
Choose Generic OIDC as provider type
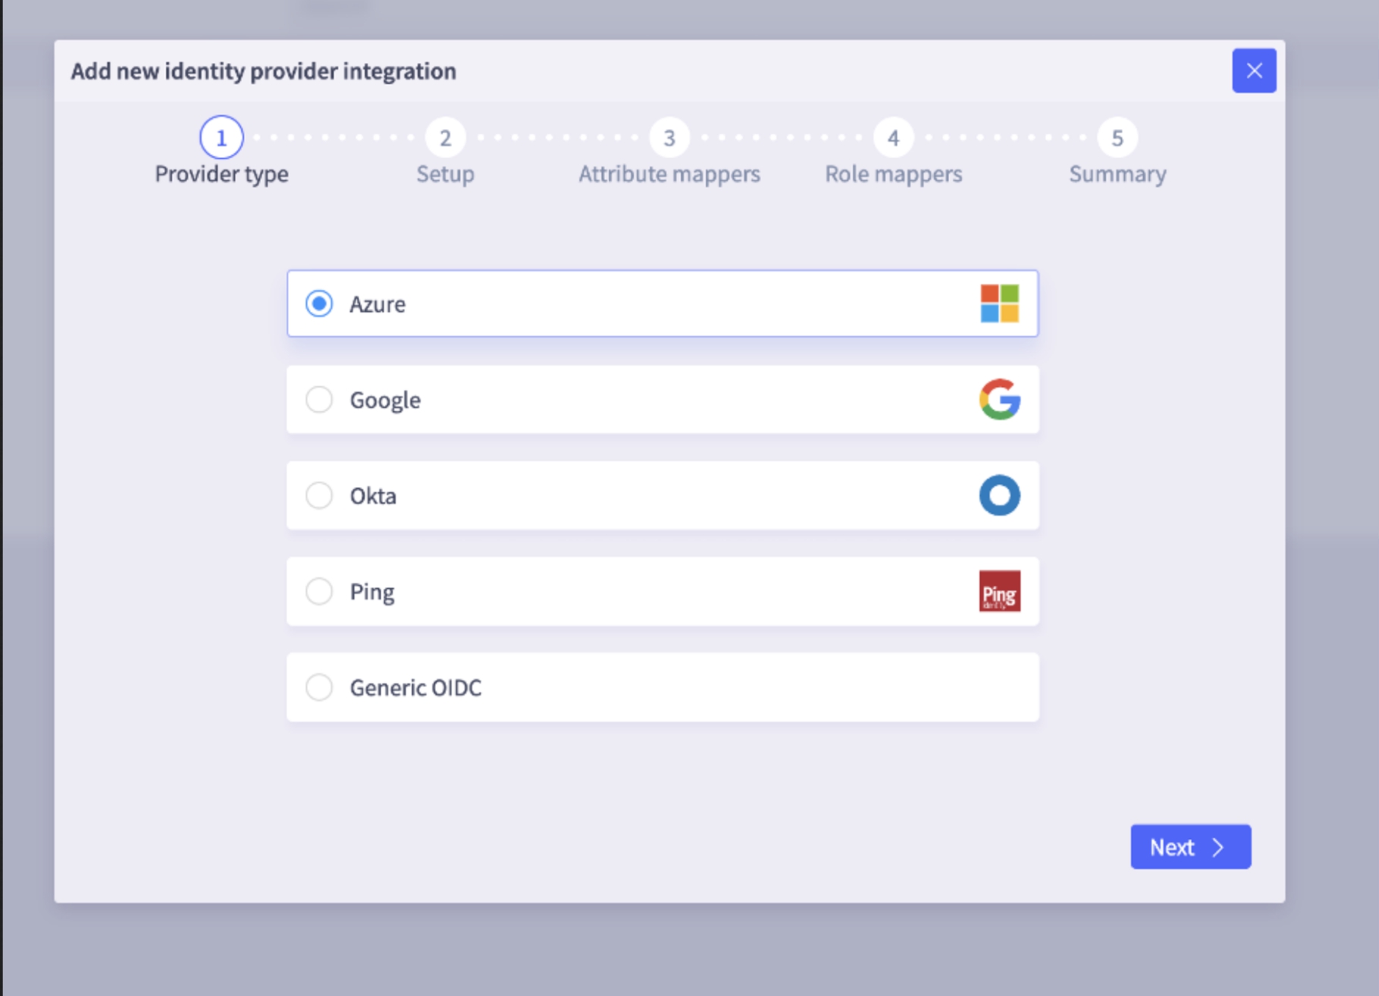319,687
